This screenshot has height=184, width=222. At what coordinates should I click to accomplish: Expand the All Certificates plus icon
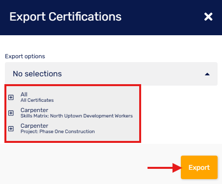click(11, 97)
